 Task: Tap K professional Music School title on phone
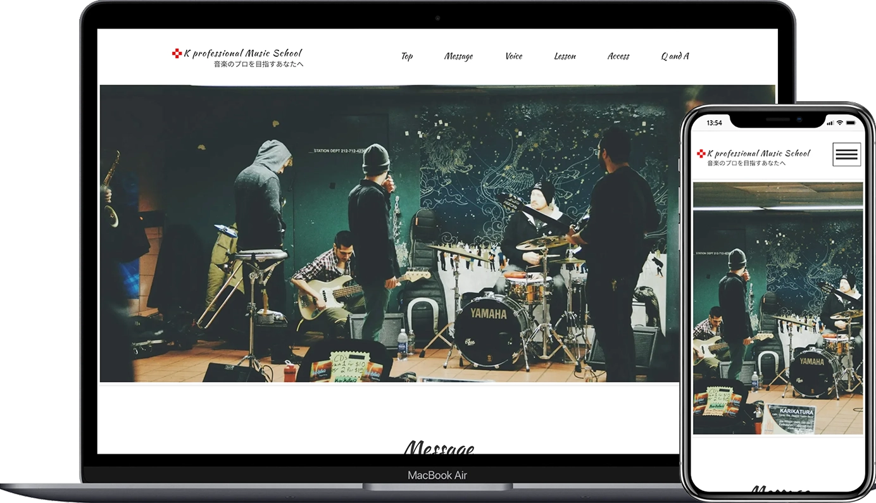click(758, 153)
